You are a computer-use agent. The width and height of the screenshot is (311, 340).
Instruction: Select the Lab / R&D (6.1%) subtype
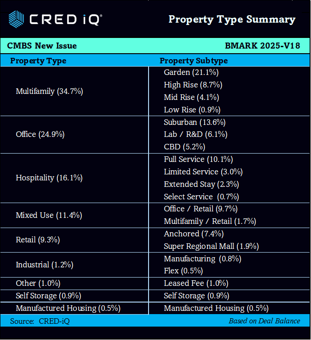point(195,134)
